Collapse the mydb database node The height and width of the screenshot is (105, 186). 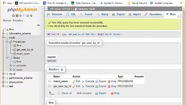tap(3, 38)
